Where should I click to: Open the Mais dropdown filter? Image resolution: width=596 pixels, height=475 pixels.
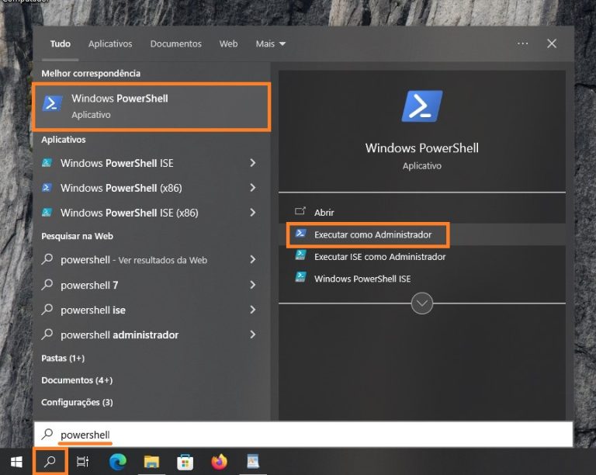[271, 43]
